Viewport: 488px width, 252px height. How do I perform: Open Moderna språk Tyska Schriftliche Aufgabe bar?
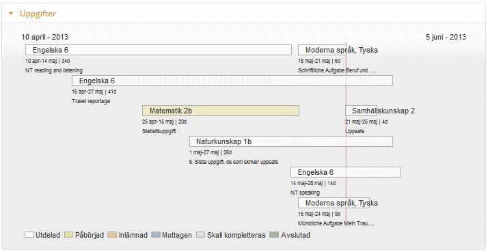point(322,50)
